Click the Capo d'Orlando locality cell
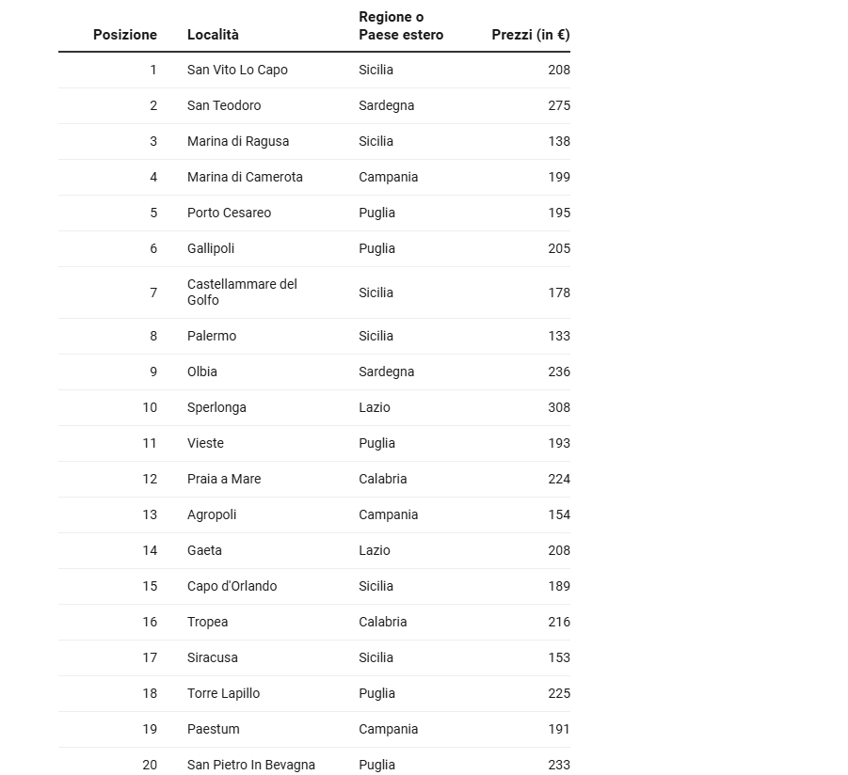Viewport: 848px width, 775px height. pos(232,586)
